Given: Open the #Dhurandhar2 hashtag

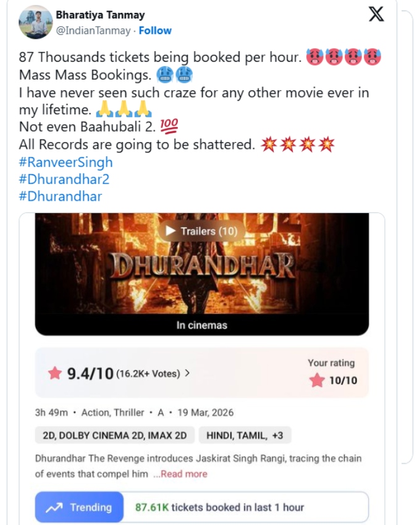Looking at the screenshot, I should tap(65, 179).
